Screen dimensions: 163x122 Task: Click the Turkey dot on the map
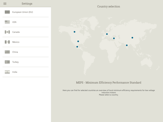pos(114,38)
